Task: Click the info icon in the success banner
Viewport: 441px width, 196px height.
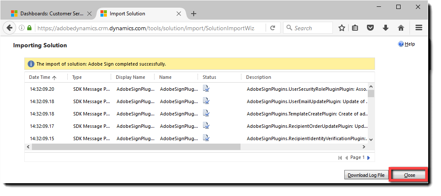Action: pos(31,64)
